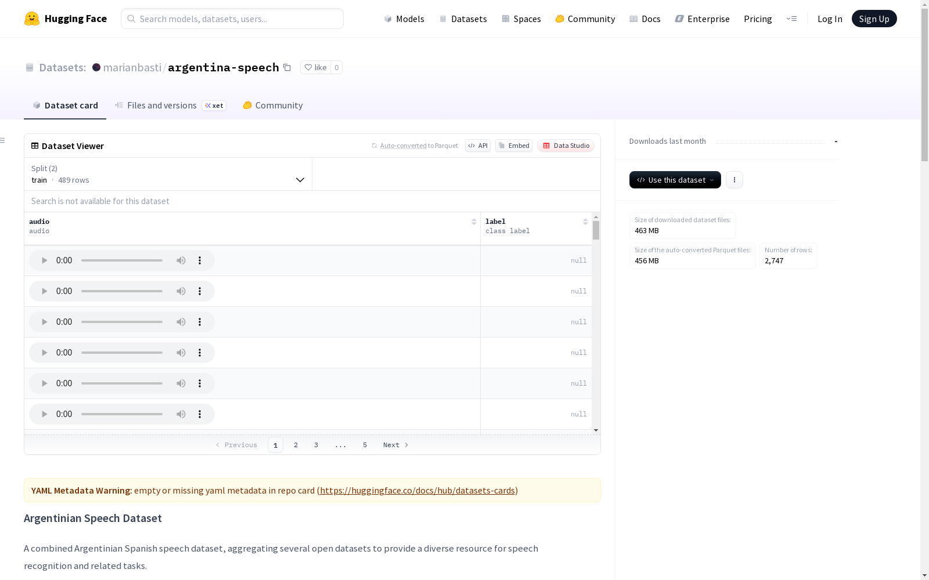Click the 463 MB downloaded size value
The height and width of the screenshot is (580, 929).
click(647, 231)
